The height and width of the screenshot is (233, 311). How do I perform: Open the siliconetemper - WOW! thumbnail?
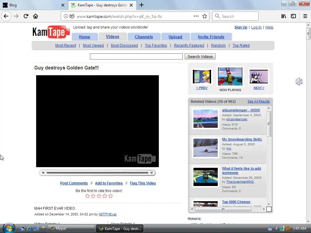[206, 119]
